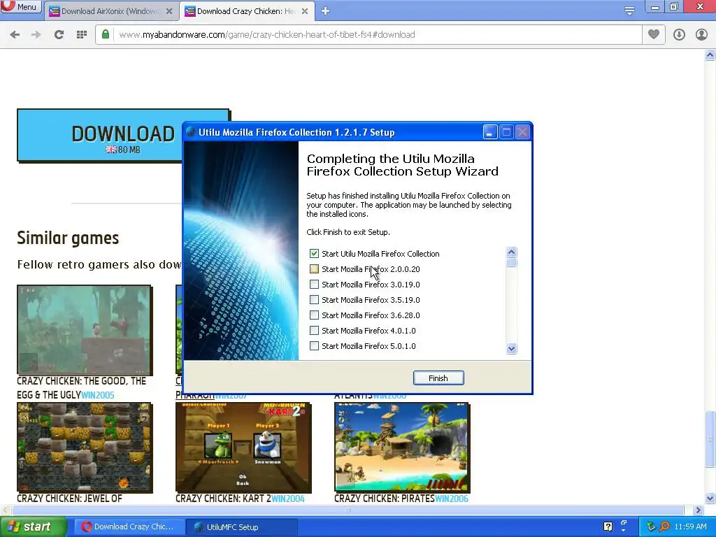Check Start Mozilla Firefox 3.0.19.0
Viewport: 716px width, 537px height.
tap(314, 285)
